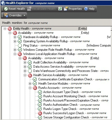Collapse the top-level Availability node

point(10,33)
